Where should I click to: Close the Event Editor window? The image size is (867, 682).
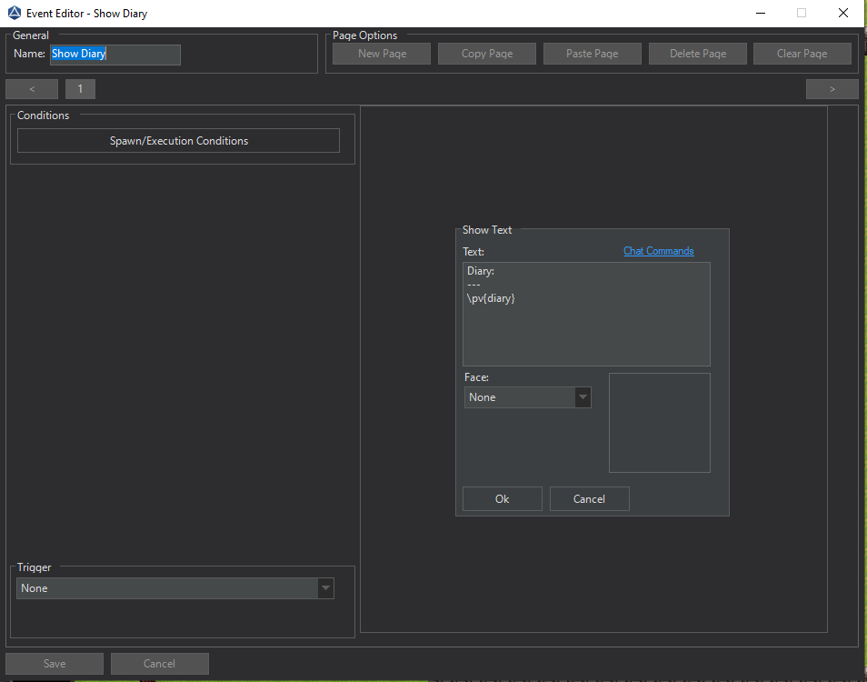click(844, 14)
